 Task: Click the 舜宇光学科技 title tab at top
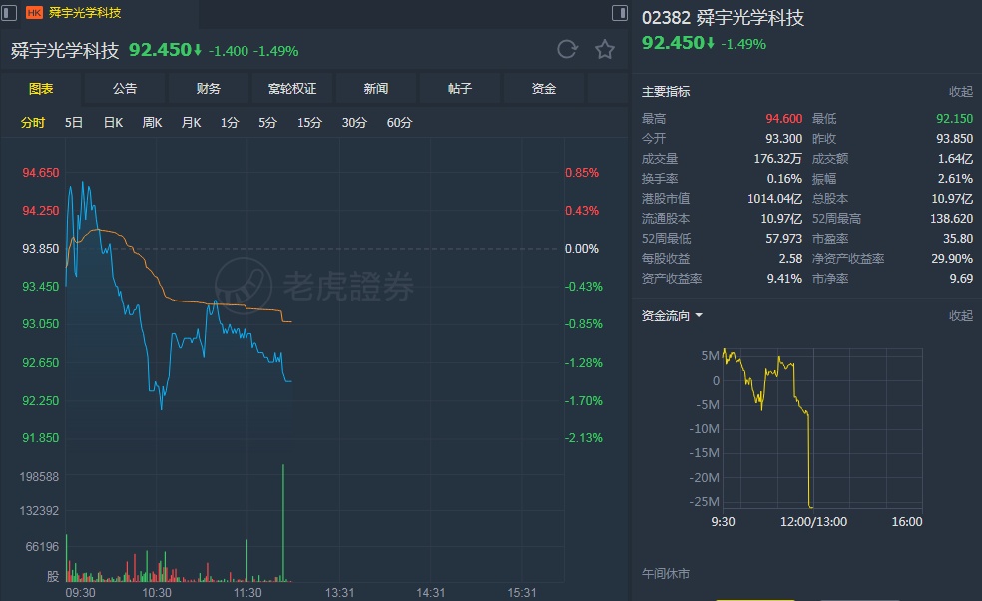85,13
